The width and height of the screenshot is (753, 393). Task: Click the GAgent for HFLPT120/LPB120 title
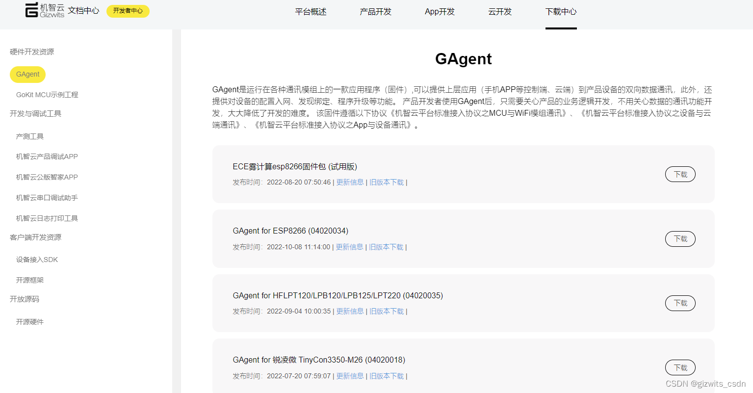click(338, 296)
